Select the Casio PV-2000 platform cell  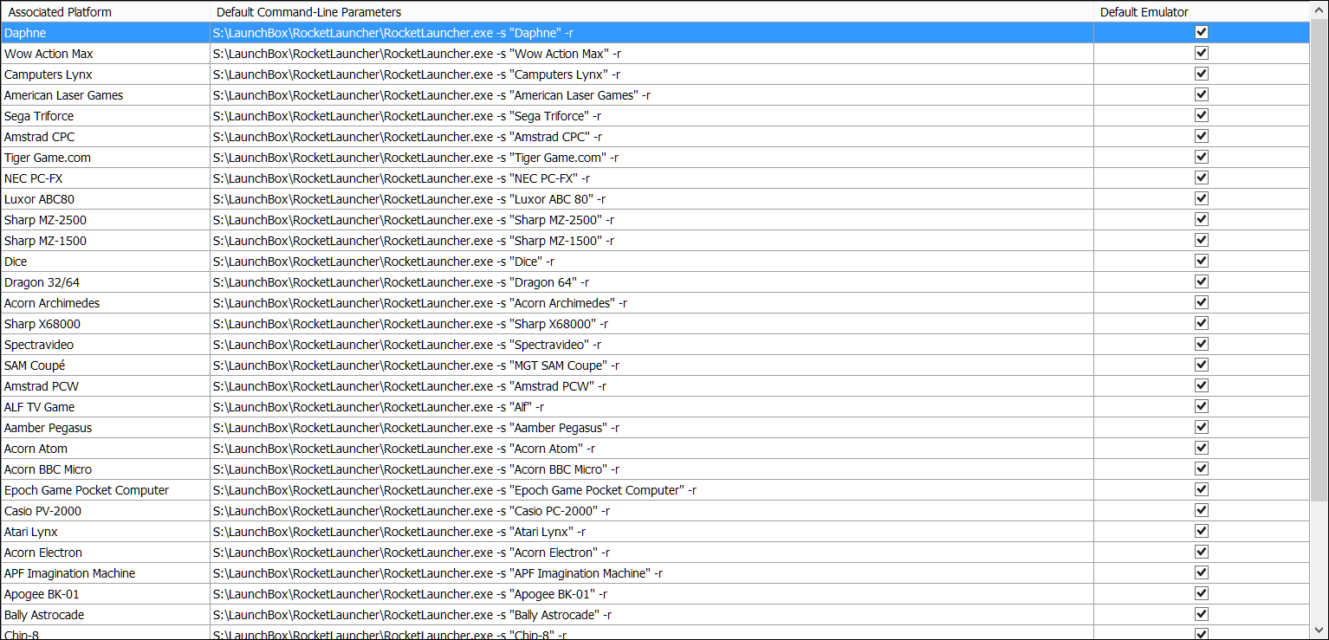(105, 511)
